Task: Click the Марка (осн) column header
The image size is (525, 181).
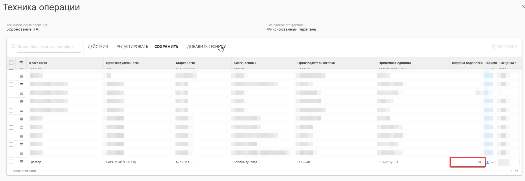Action: [185, 63]
